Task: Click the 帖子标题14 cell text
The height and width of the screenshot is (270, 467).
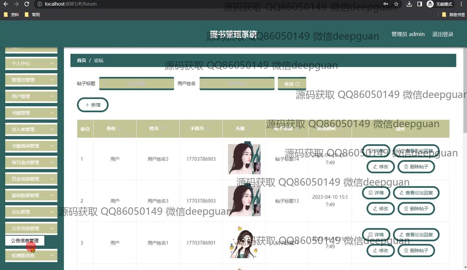Action: click(x=287, y=159)
